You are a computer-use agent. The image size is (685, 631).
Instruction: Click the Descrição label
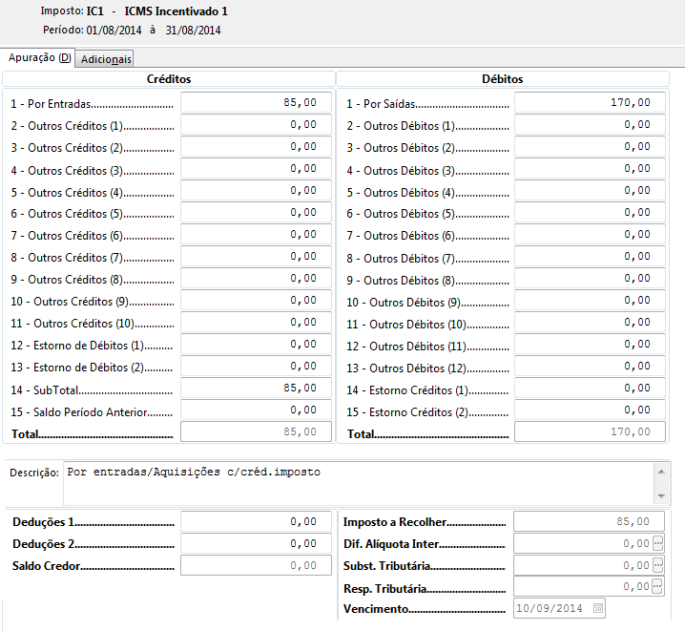[34, 473]
